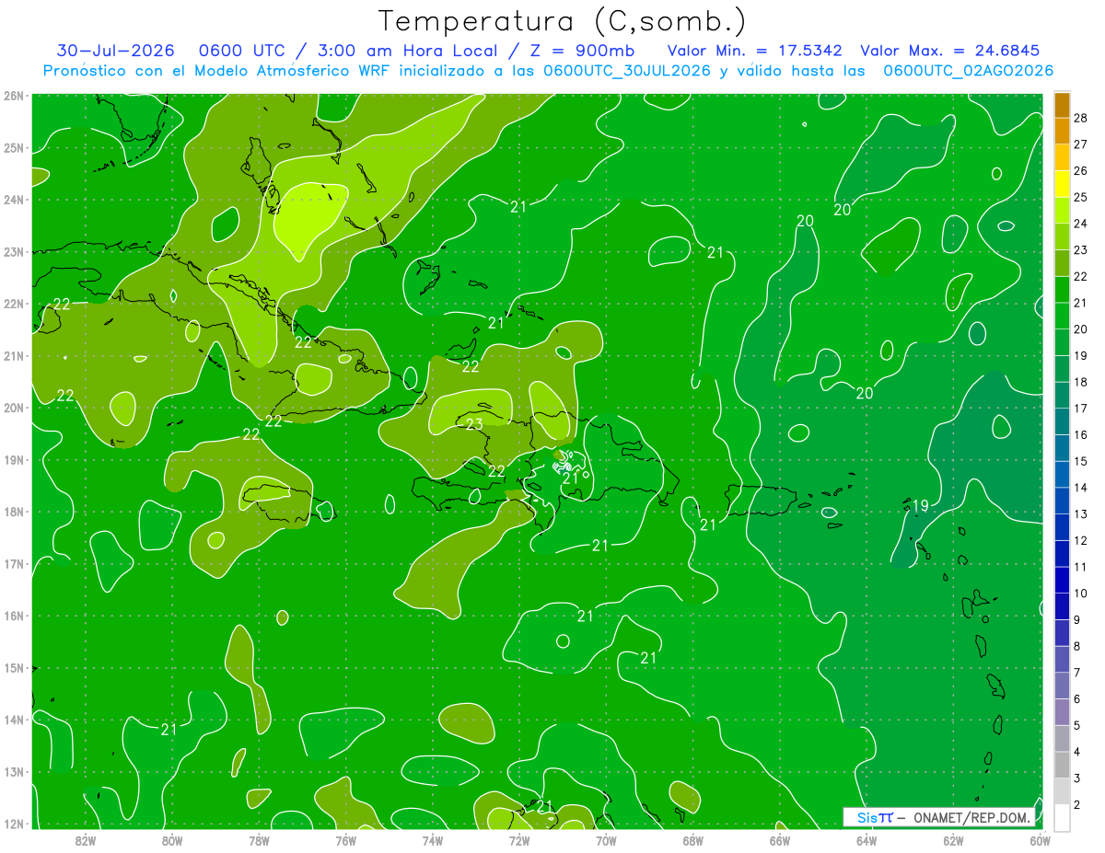Click the '22N' latitude label
Image resolution: width=1105 pixels, height=853 pixels.
point(14,304)
